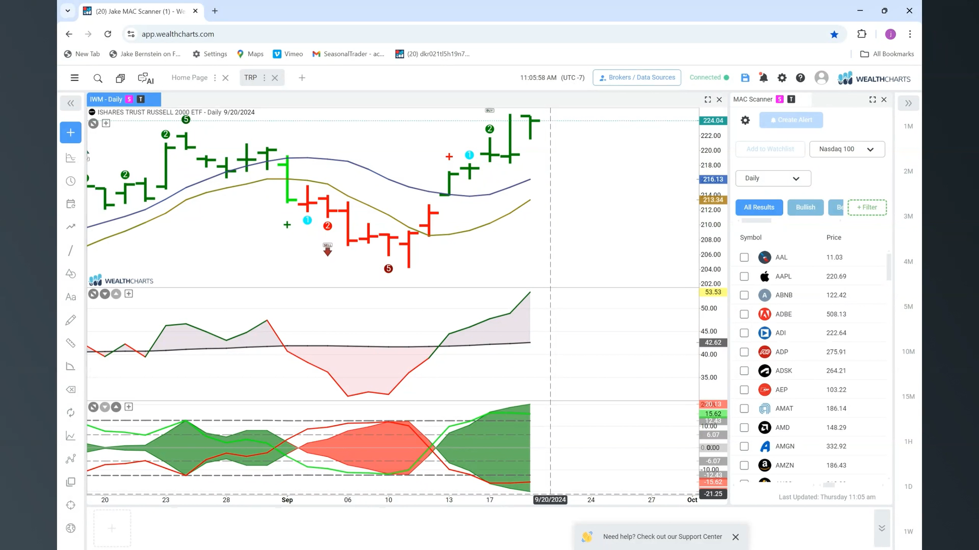Switch to the Home Page workspace tab
This screenshot has width=979, height=550.
189,77
